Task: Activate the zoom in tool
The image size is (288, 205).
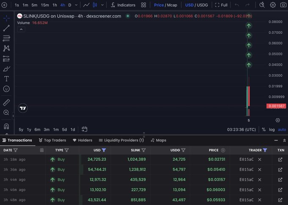Action: pyautogui.click(x=6, y=112)
